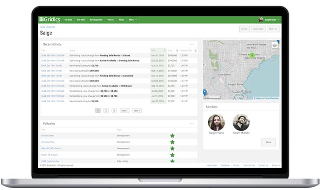Go to page 2 of Recent Activity
The image size is (320, 190).
(106, 110)
